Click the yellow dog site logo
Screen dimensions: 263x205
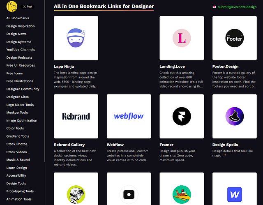coord(12,7)
